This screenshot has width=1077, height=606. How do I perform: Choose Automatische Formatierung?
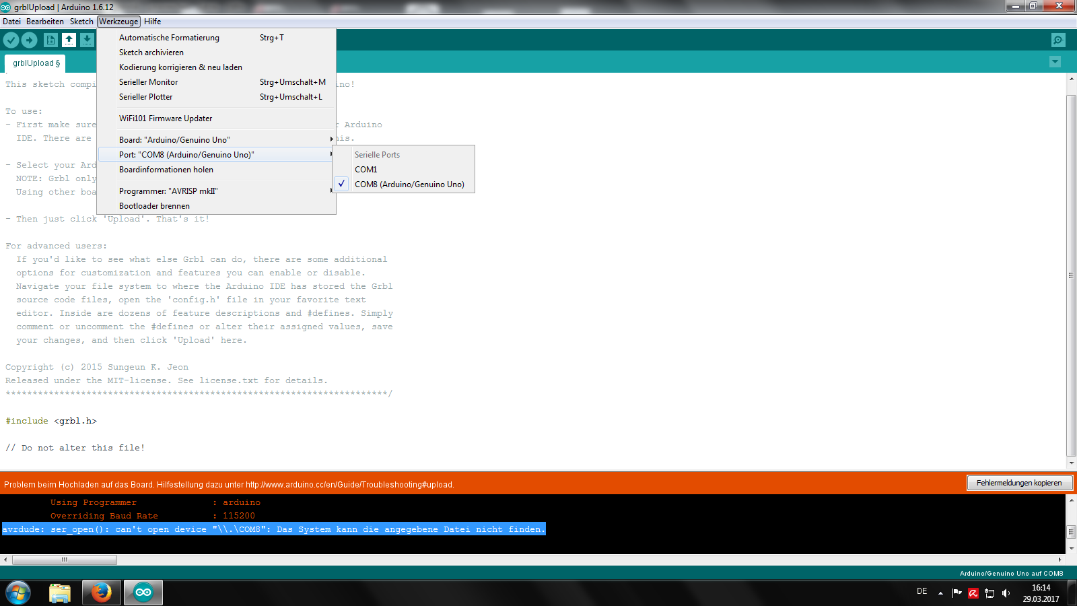(x=216, y=38)
